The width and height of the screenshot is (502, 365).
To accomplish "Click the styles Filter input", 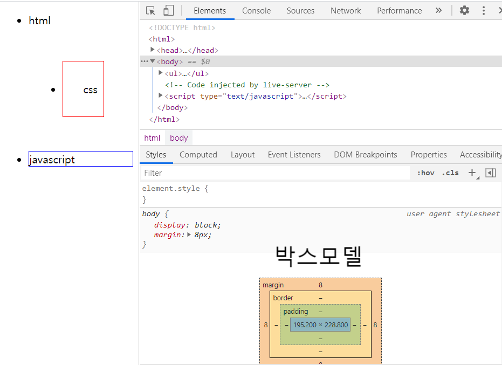I will [276, 173].
